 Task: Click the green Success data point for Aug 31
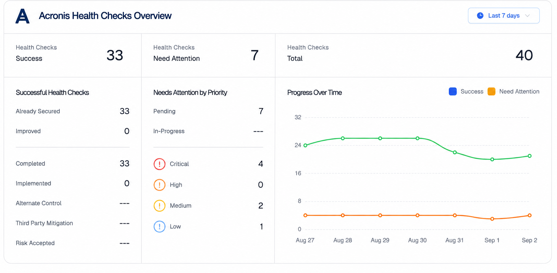click(455, 152)
